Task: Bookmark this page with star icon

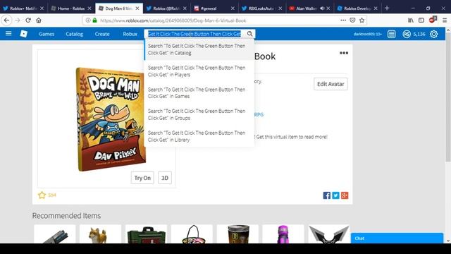Action: (362, 20)
